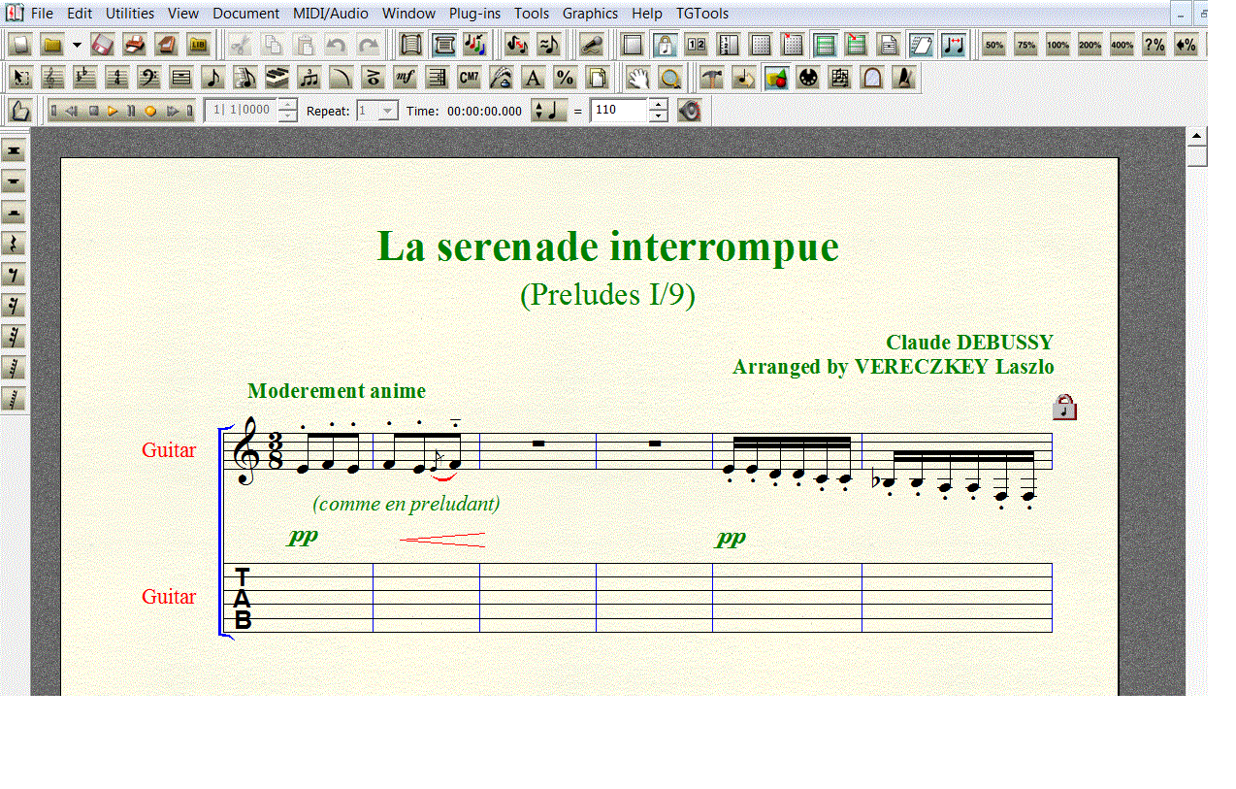Activate the Hand Grabber tool
1236x789 pixels.
(x=636, y=79)
